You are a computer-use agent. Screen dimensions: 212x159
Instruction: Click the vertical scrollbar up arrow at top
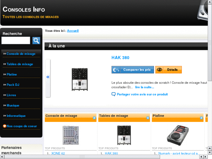pyautogui.click(x=210, y=2)
